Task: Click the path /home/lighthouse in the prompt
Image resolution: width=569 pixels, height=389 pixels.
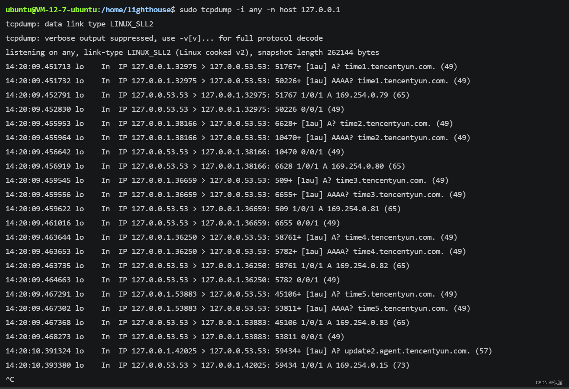Action: coord(136,9)
